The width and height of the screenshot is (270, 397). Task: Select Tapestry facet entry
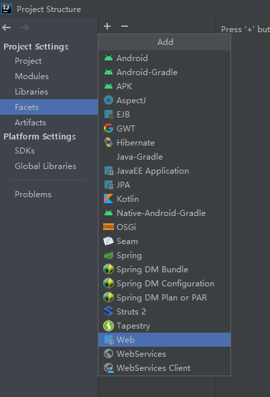(x=165, y=326)
